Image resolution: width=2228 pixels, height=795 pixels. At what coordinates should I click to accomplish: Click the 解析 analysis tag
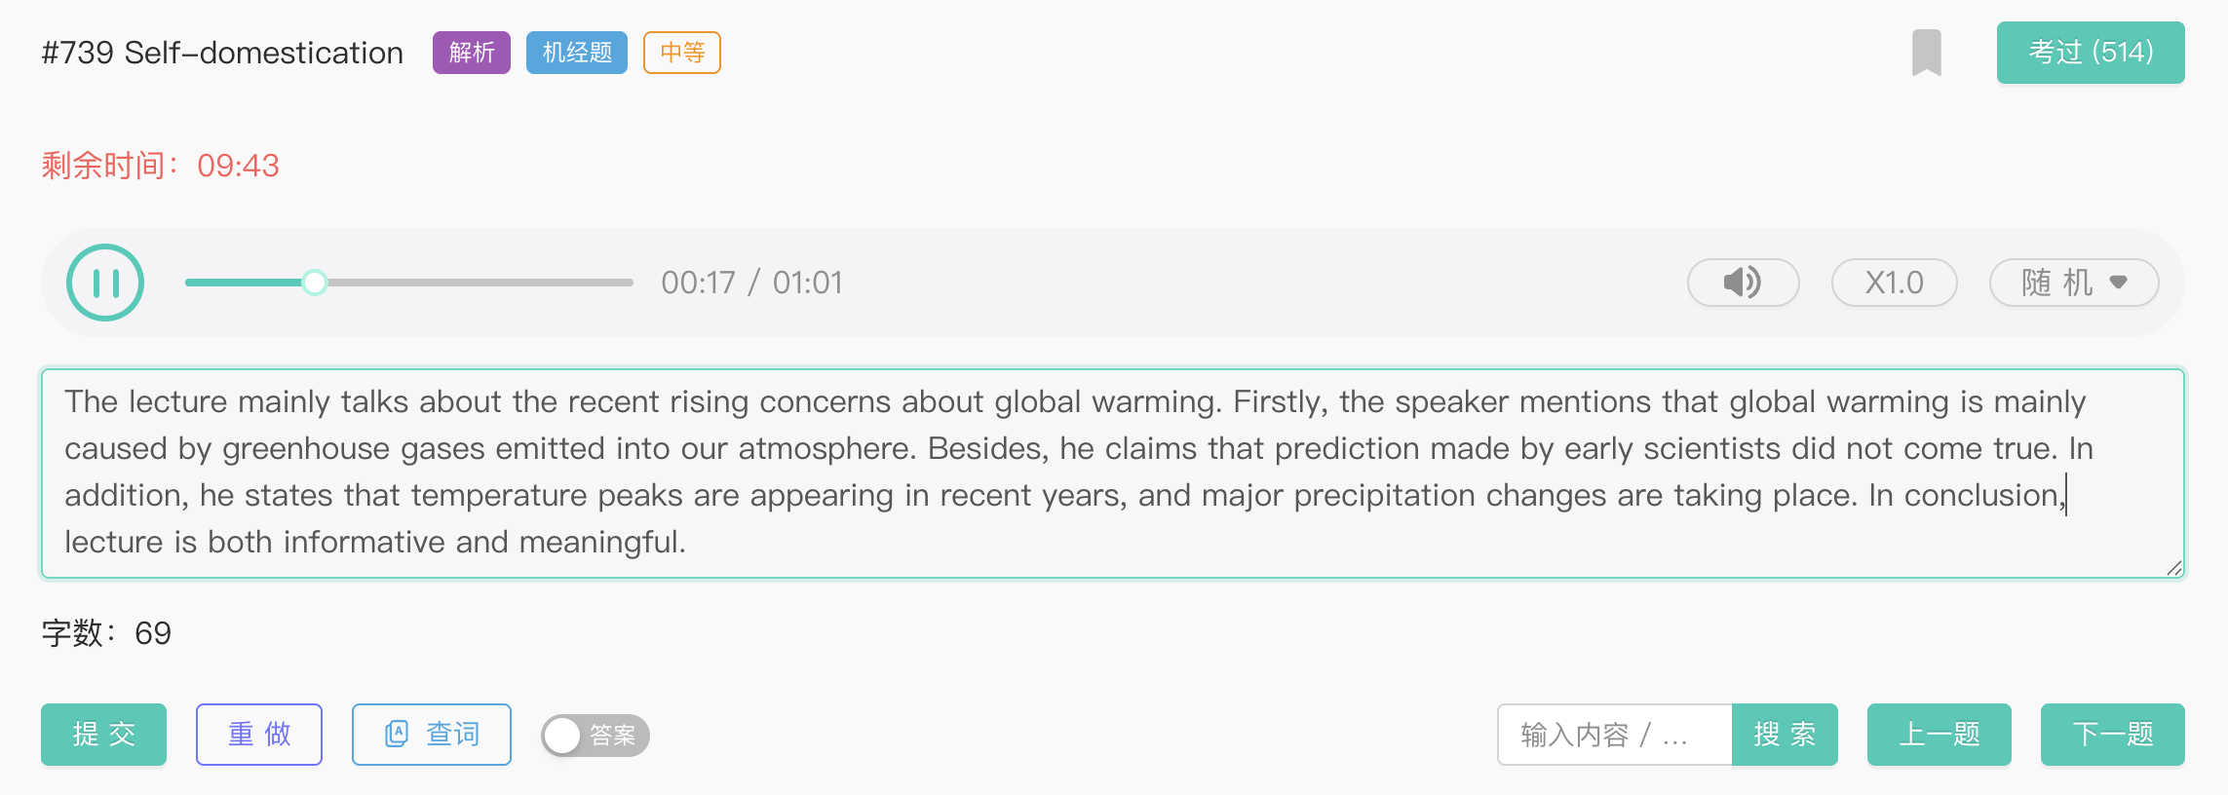pyautogui.click(x=472, y=53)
